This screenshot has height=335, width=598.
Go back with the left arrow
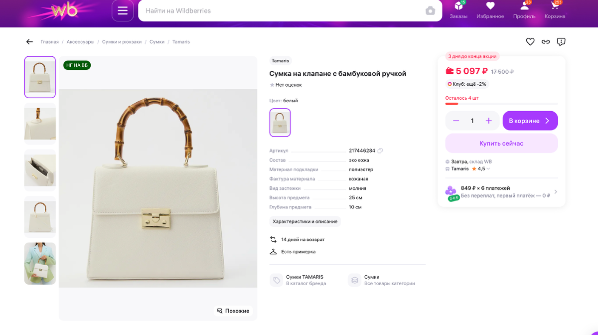pos(30,42)
